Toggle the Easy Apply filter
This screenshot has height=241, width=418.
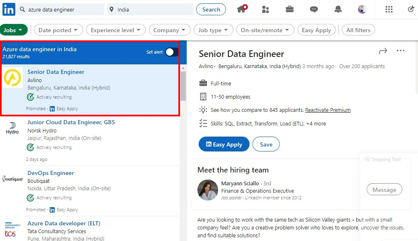pyautogui.click(x=317, y=30)
